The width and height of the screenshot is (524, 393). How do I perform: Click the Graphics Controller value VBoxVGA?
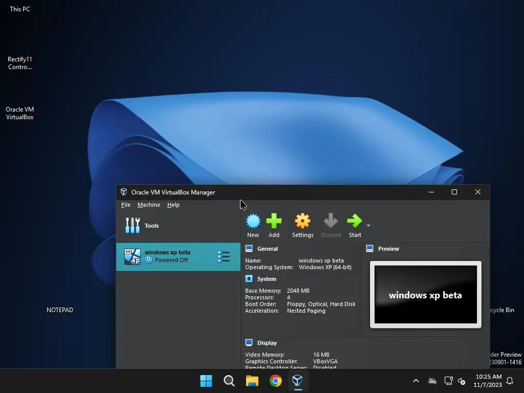(325, 361)
